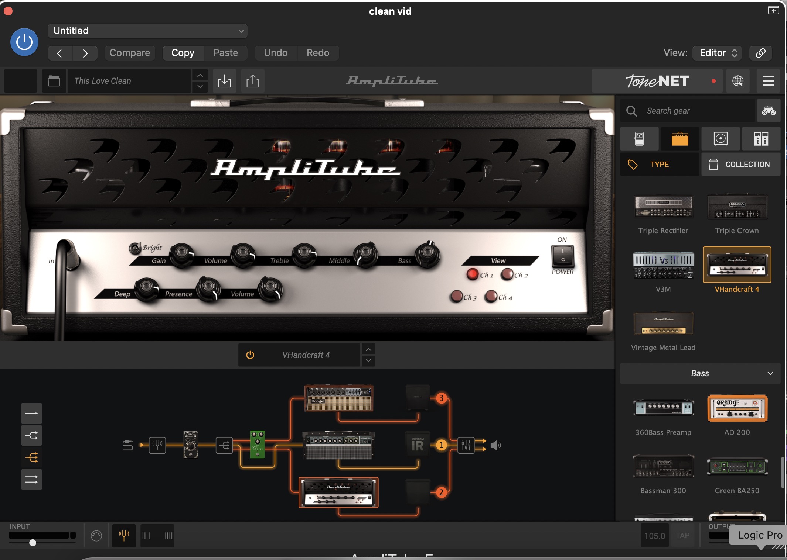Select the Triple Crown amp thumbnail
The width and height of the screenshot is (787, 560).
pyautogui.click(x=737, y=207)
